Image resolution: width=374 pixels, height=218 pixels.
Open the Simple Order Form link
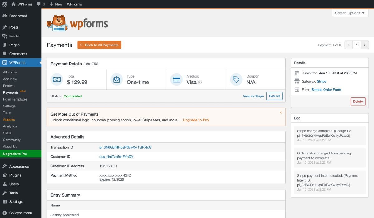pos(326,90)
